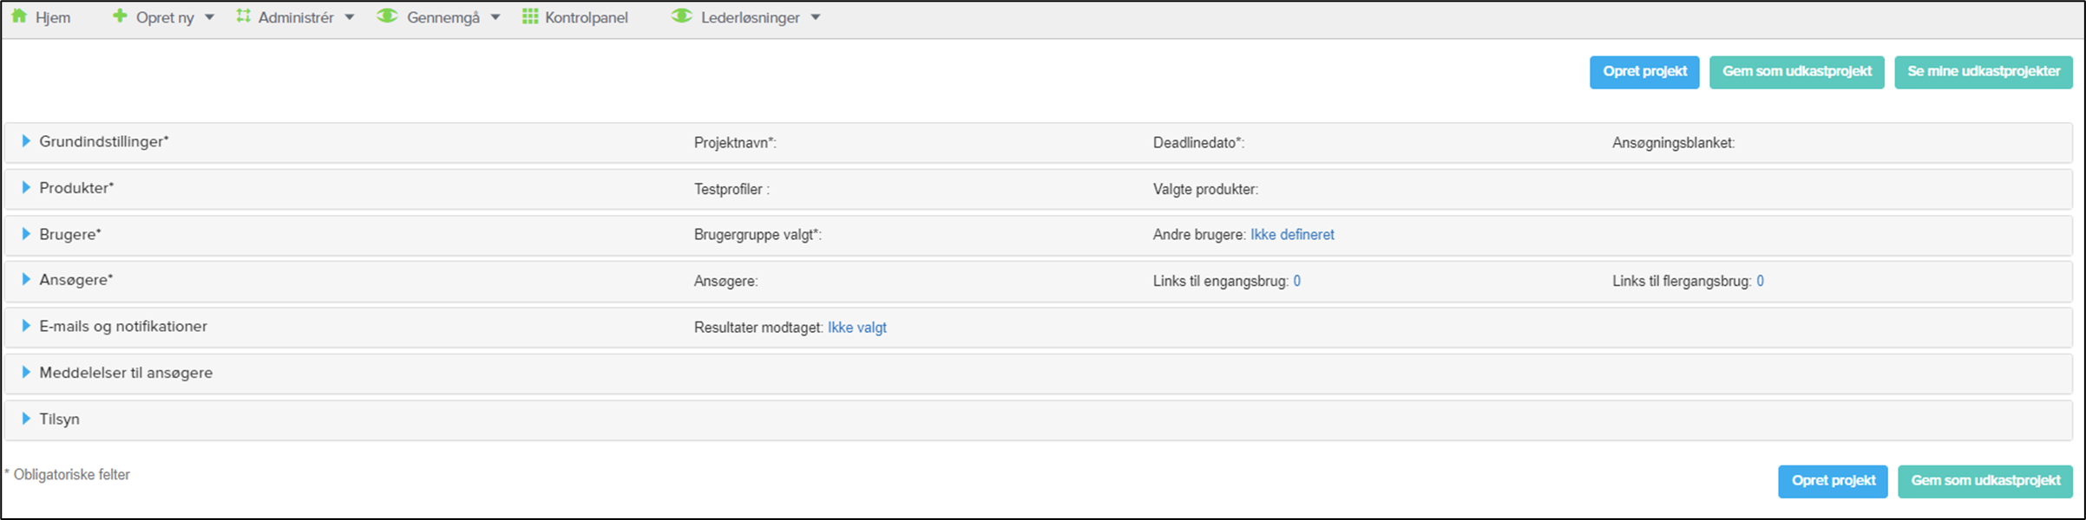Open the Opret ny dropdown arrow
The height and width of the screenshot is (520, 2086).
tap(209, 17)
